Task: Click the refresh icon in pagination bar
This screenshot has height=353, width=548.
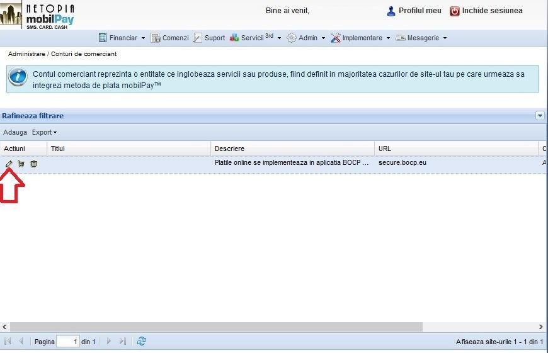Action: [x=142, y=341]
